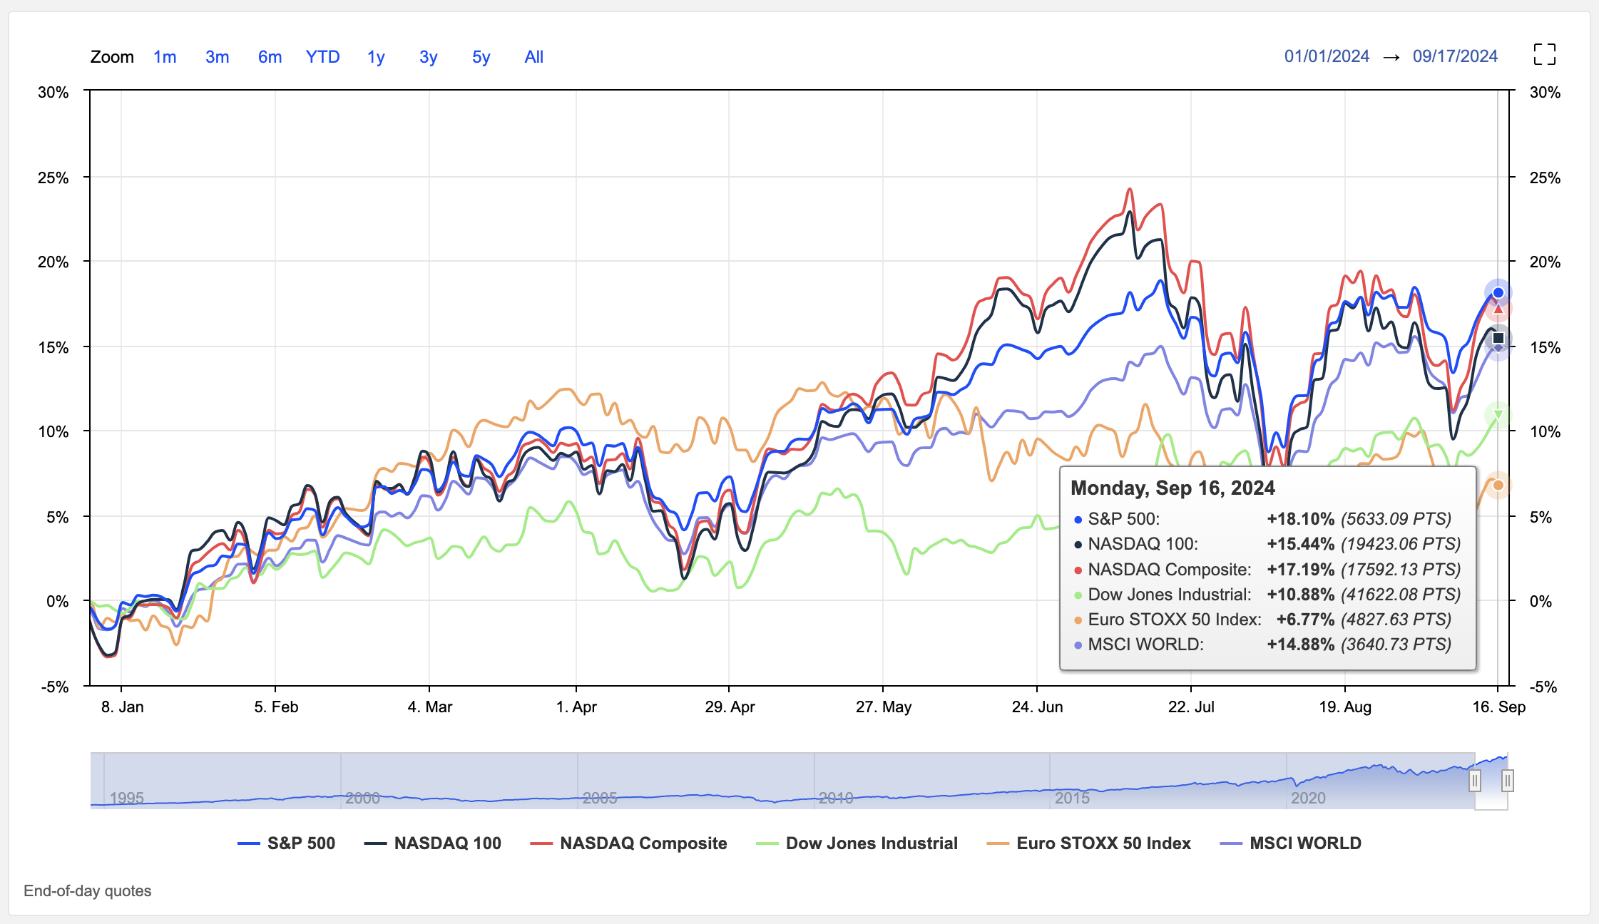Viewport: 1599px width, 924px height.
Task: Click '+18.10%' S&P 500 tooltip value
Action: point(1300,519)
